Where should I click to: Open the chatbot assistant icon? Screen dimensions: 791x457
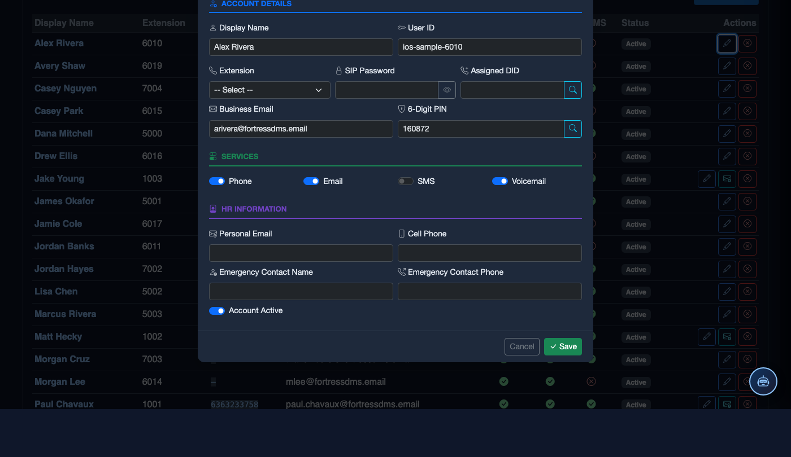(763, 381)
